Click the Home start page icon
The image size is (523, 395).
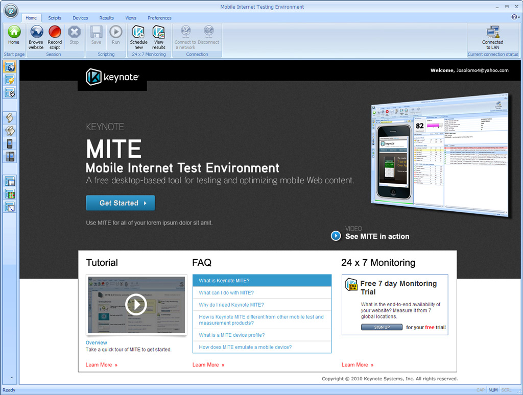[x=14, y=35]
